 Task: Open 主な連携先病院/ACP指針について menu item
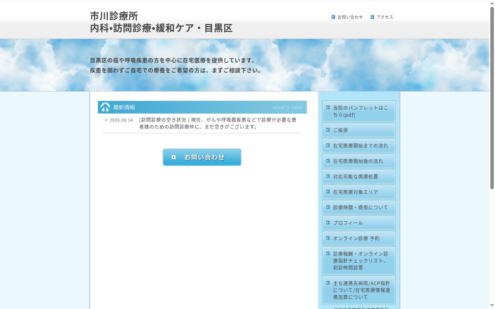coord(359,290)
